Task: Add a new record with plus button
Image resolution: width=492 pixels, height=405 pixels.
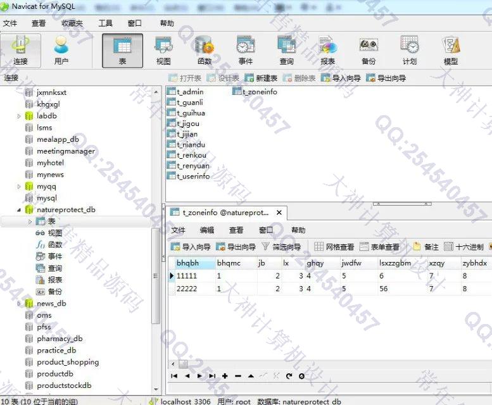Action: pyautogui.click(x=225, y=376)
